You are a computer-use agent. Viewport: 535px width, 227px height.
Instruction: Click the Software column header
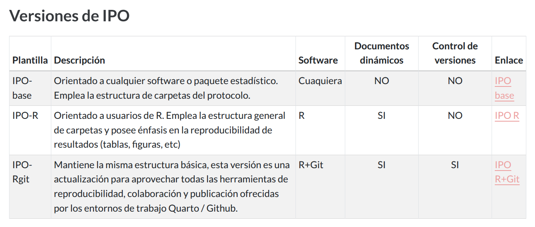coord(318,60)
